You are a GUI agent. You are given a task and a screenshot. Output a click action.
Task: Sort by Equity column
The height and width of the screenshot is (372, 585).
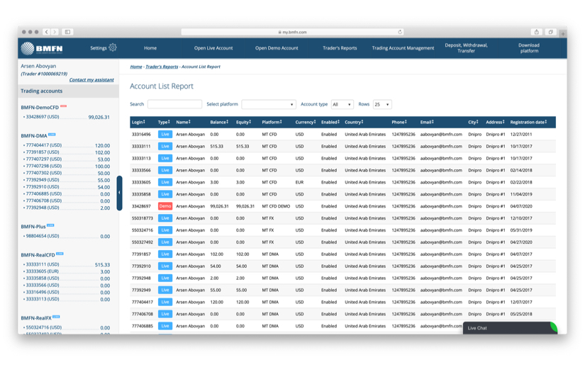[x=243, y=123]
